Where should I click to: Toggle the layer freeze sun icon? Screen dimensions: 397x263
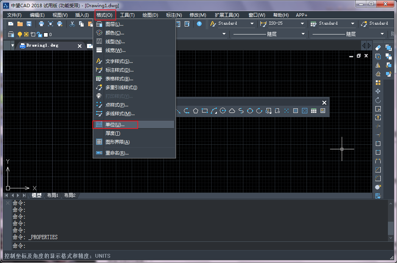(x=26, y=34)
